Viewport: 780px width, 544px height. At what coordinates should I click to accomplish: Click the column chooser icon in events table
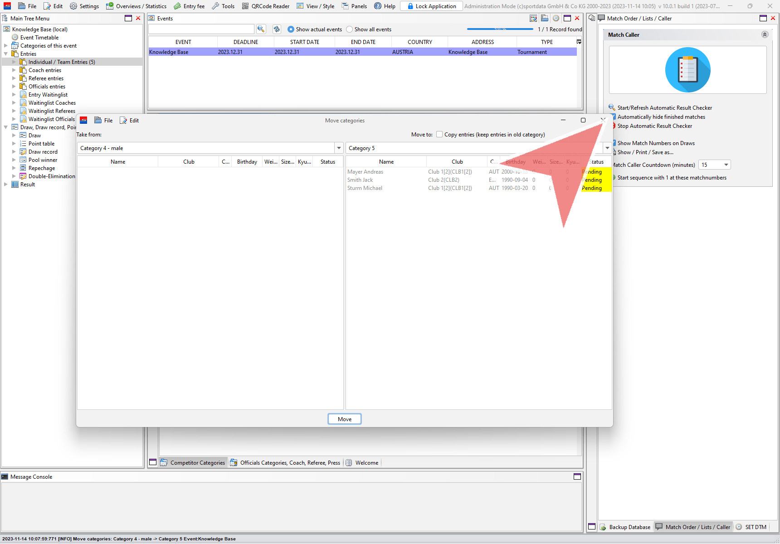(579, 42)
